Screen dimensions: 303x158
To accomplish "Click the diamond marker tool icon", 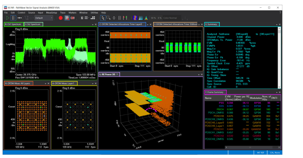I will (114, 18).
